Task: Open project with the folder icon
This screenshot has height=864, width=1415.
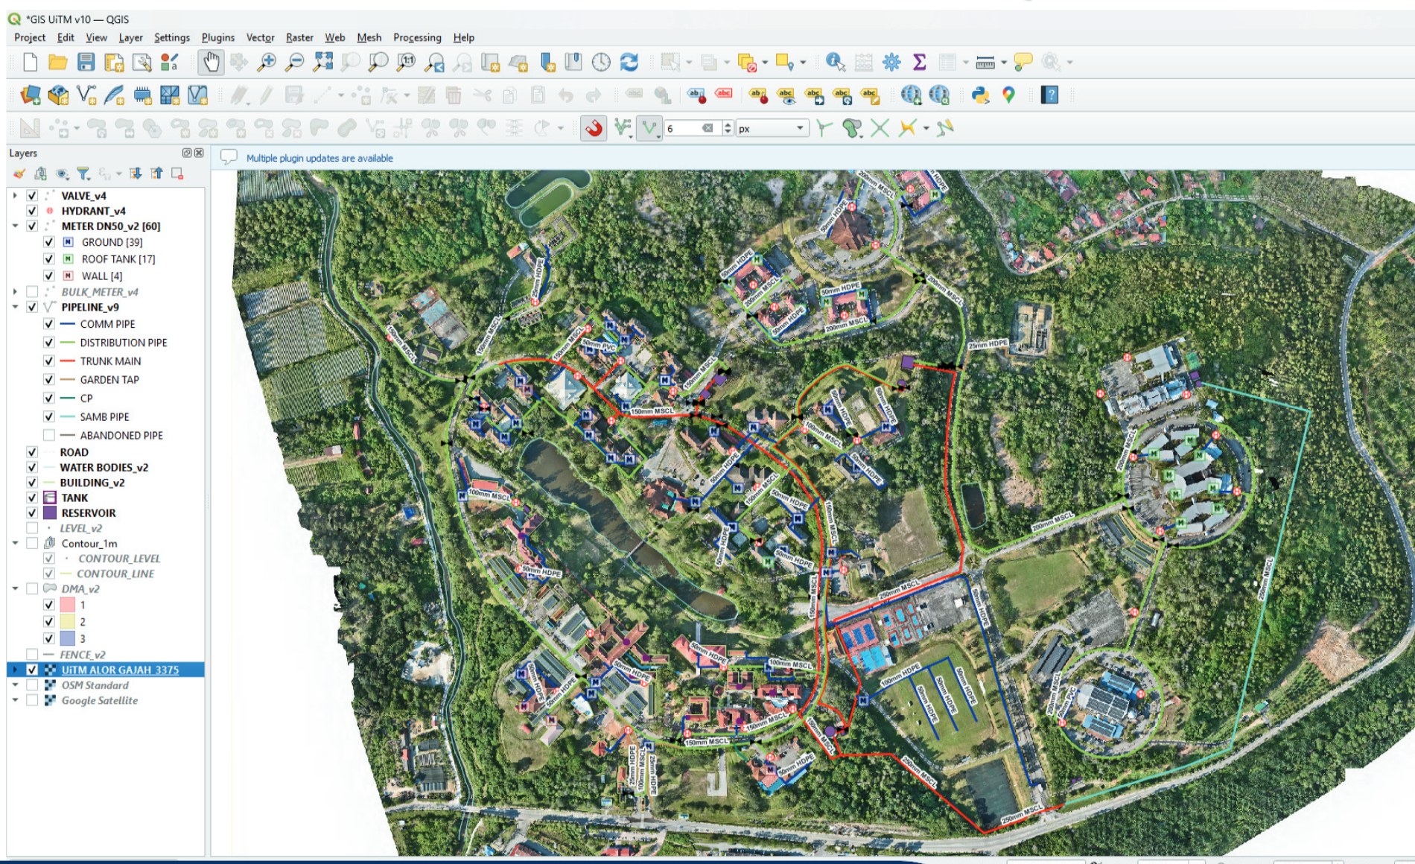Action: [x=58, y=63]
